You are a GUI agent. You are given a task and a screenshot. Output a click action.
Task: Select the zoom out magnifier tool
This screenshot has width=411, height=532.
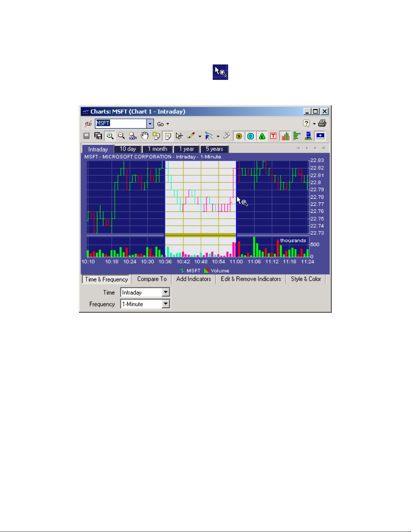(121, 136)
